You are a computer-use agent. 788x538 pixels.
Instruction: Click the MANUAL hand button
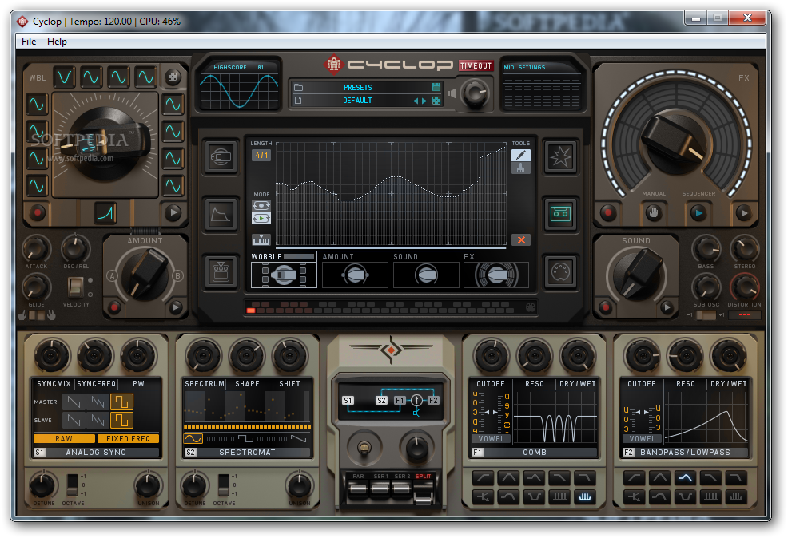click(653, 212)
